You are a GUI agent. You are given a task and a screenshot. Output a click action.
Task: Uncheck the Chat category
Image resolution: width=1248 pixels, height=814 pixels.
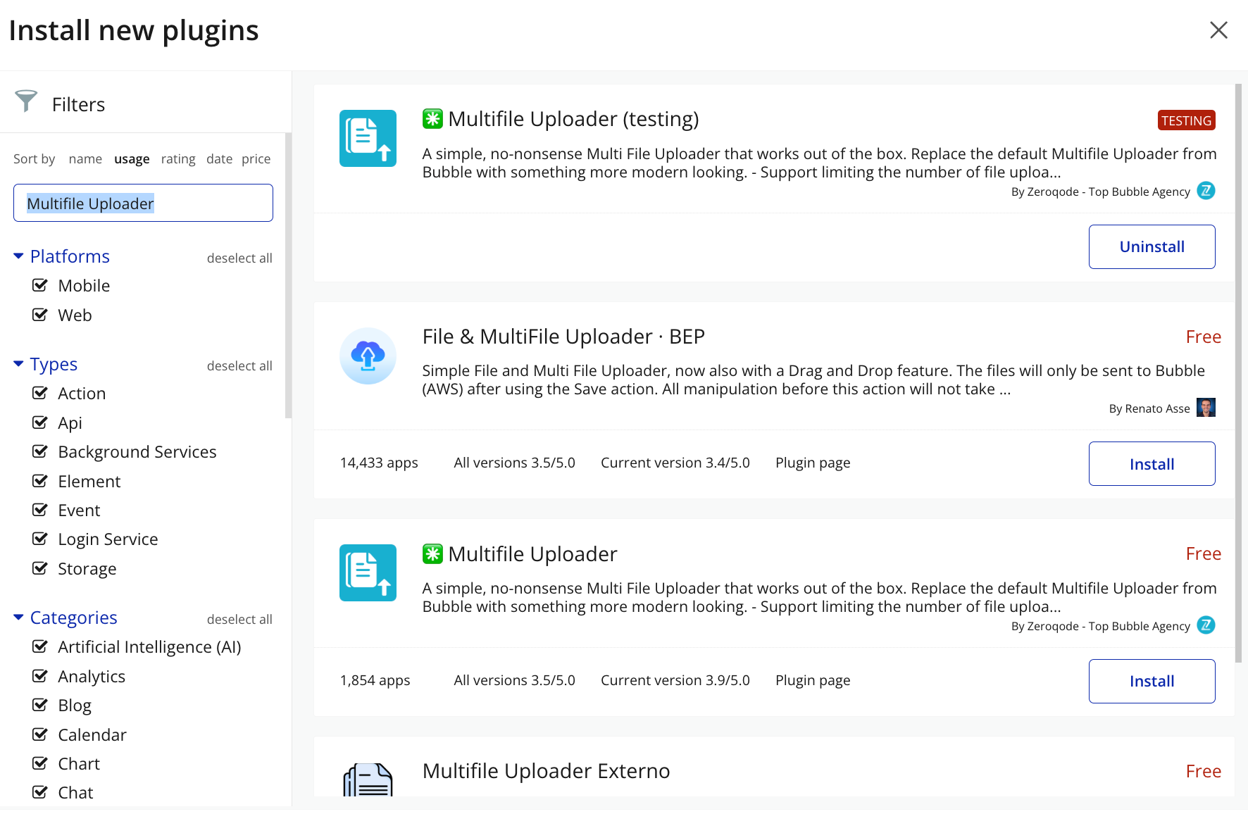40,792
